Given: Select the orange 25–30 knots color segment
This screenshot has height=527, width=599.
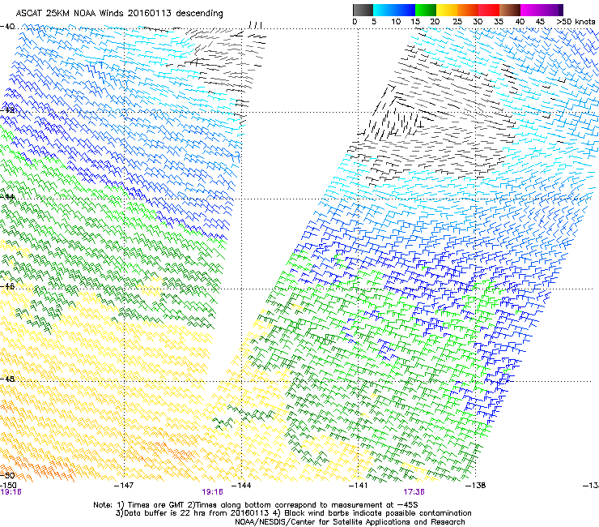Looking at the screenshot, I should tap(468, 10).
